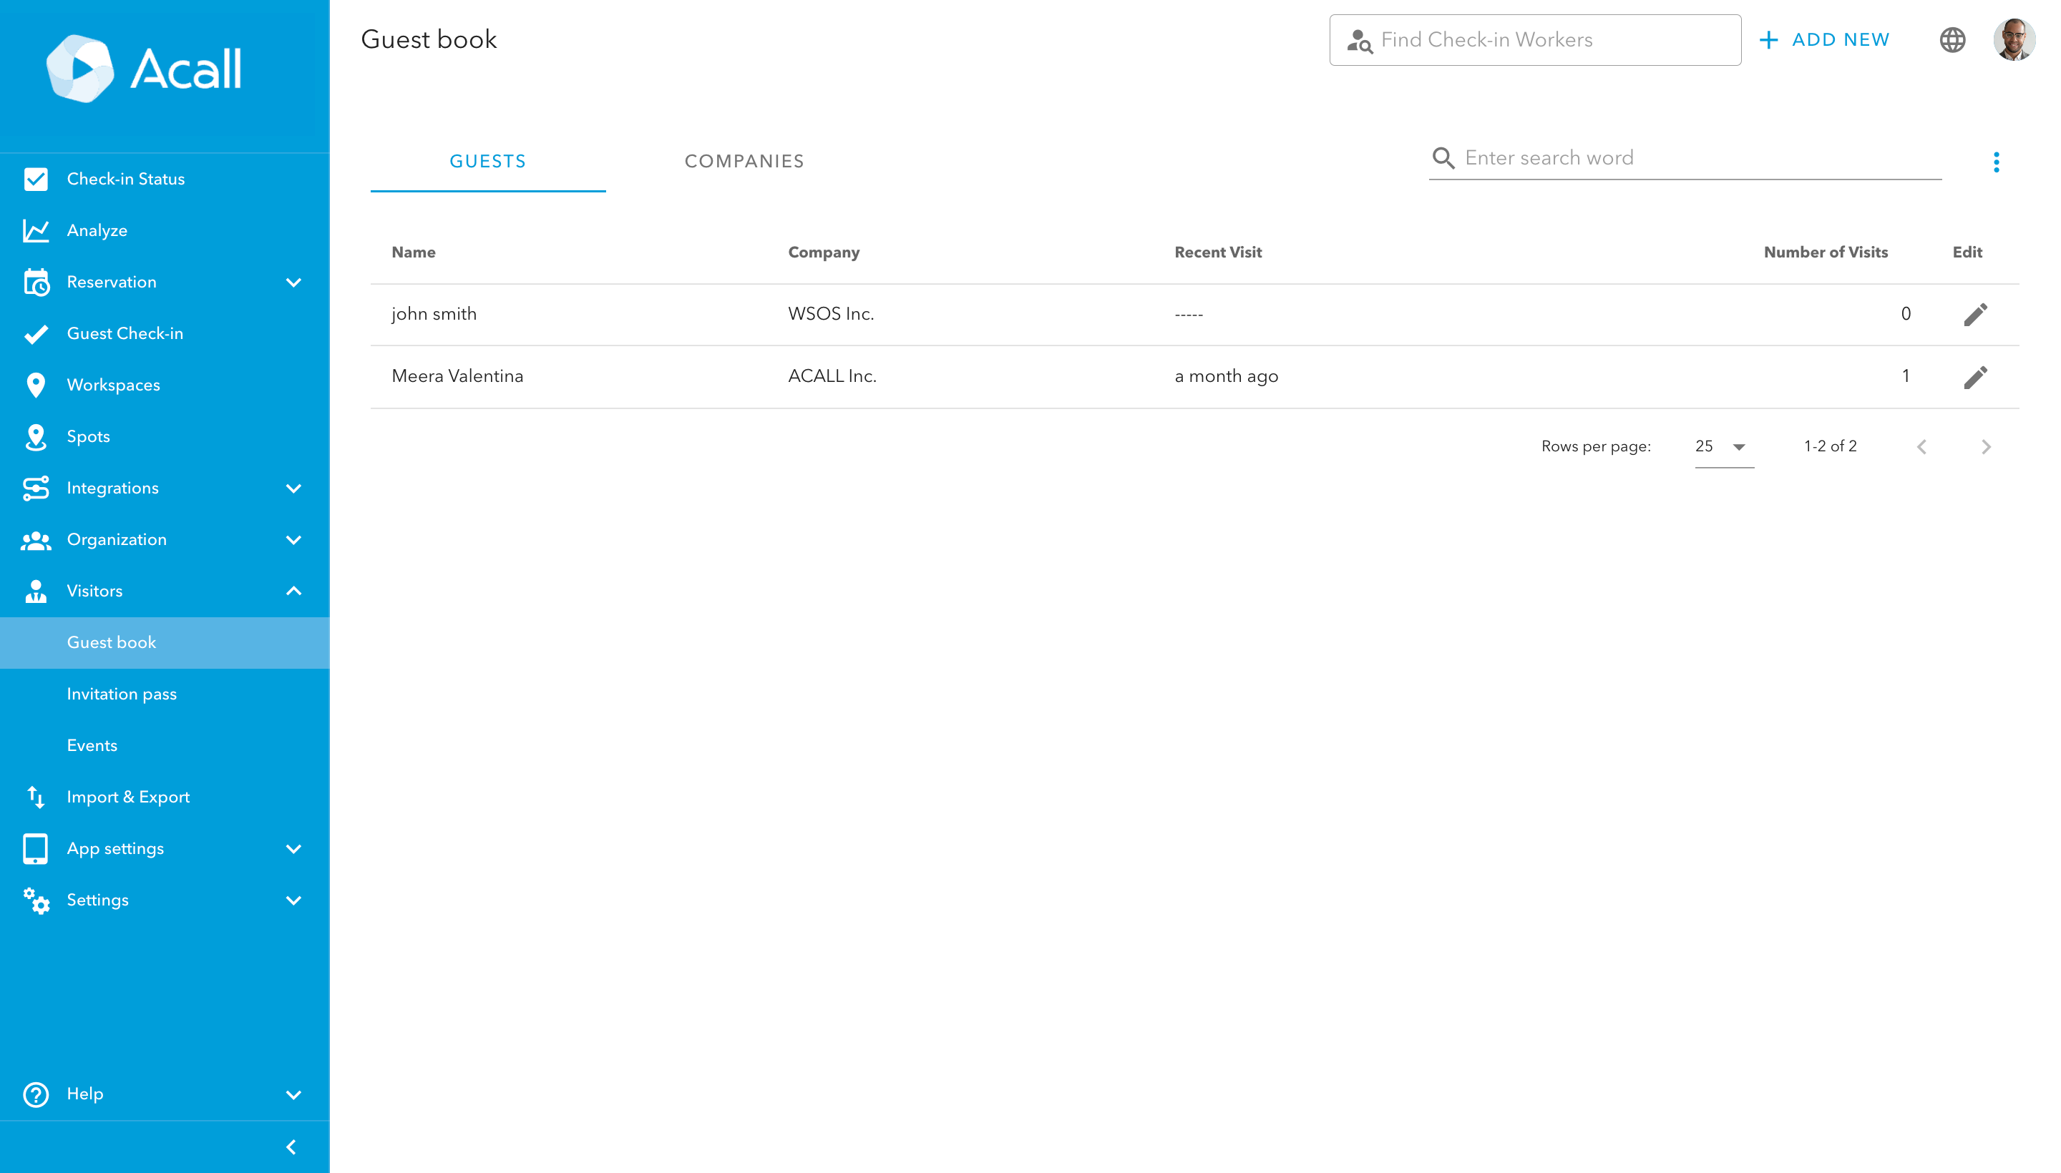
Task: Open the user profile avatar
Action: pyautogui.click(x=2014, y=39)
